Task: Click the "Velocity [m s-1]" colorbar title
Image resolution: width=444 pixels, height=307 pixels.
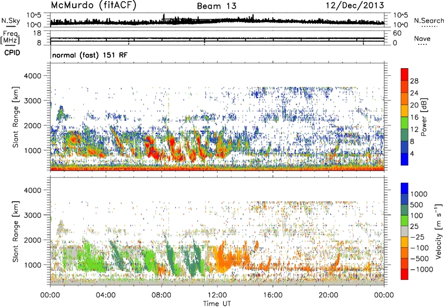Action: (438, 231)
